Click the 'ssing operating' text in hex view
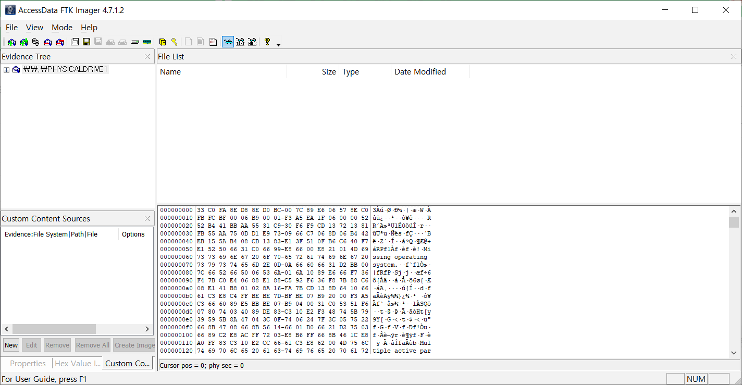The image size is (742, 385). coord(400,257)
